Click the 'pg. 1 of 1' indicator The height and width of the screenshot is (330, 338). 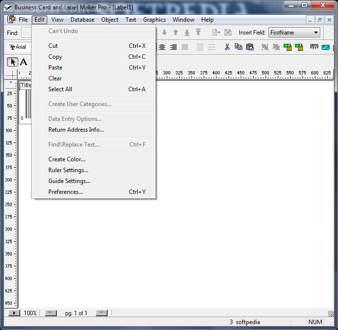(x=76, y=313)
